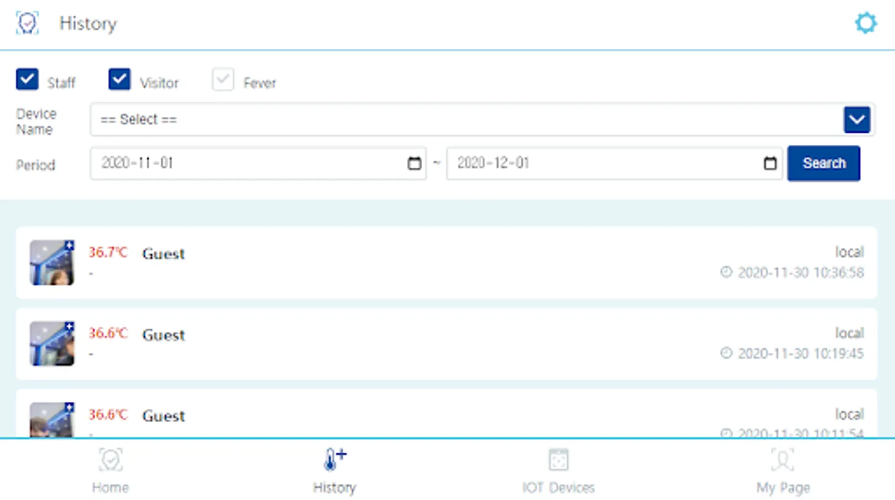This screenshot has width=895, height=500.
Task: Click the History app icon in the header
Action: 27,22
